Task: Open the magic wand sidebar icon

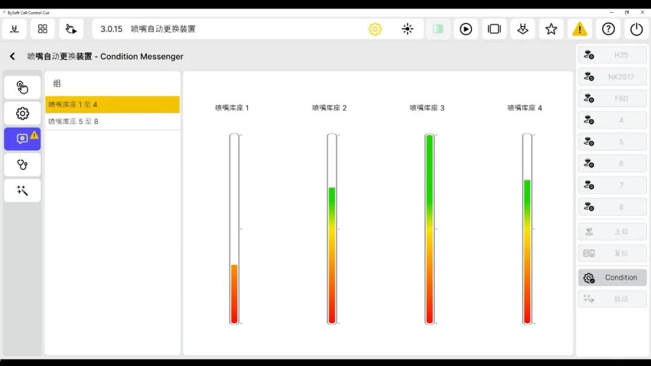Action: coord(22,190)
